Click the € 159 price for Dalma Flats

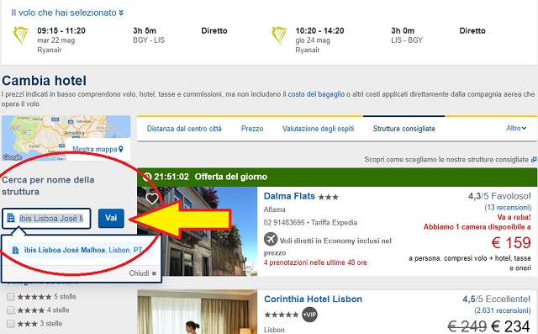coord(511,242)
